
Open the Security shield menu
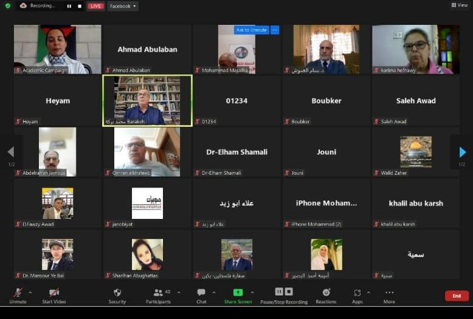tap(117, 293)
